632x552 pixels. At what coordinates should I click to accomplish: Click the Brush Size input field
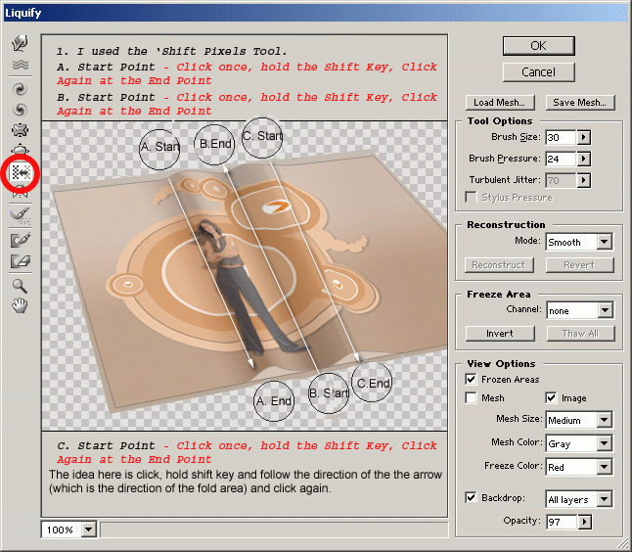point(561,137)
